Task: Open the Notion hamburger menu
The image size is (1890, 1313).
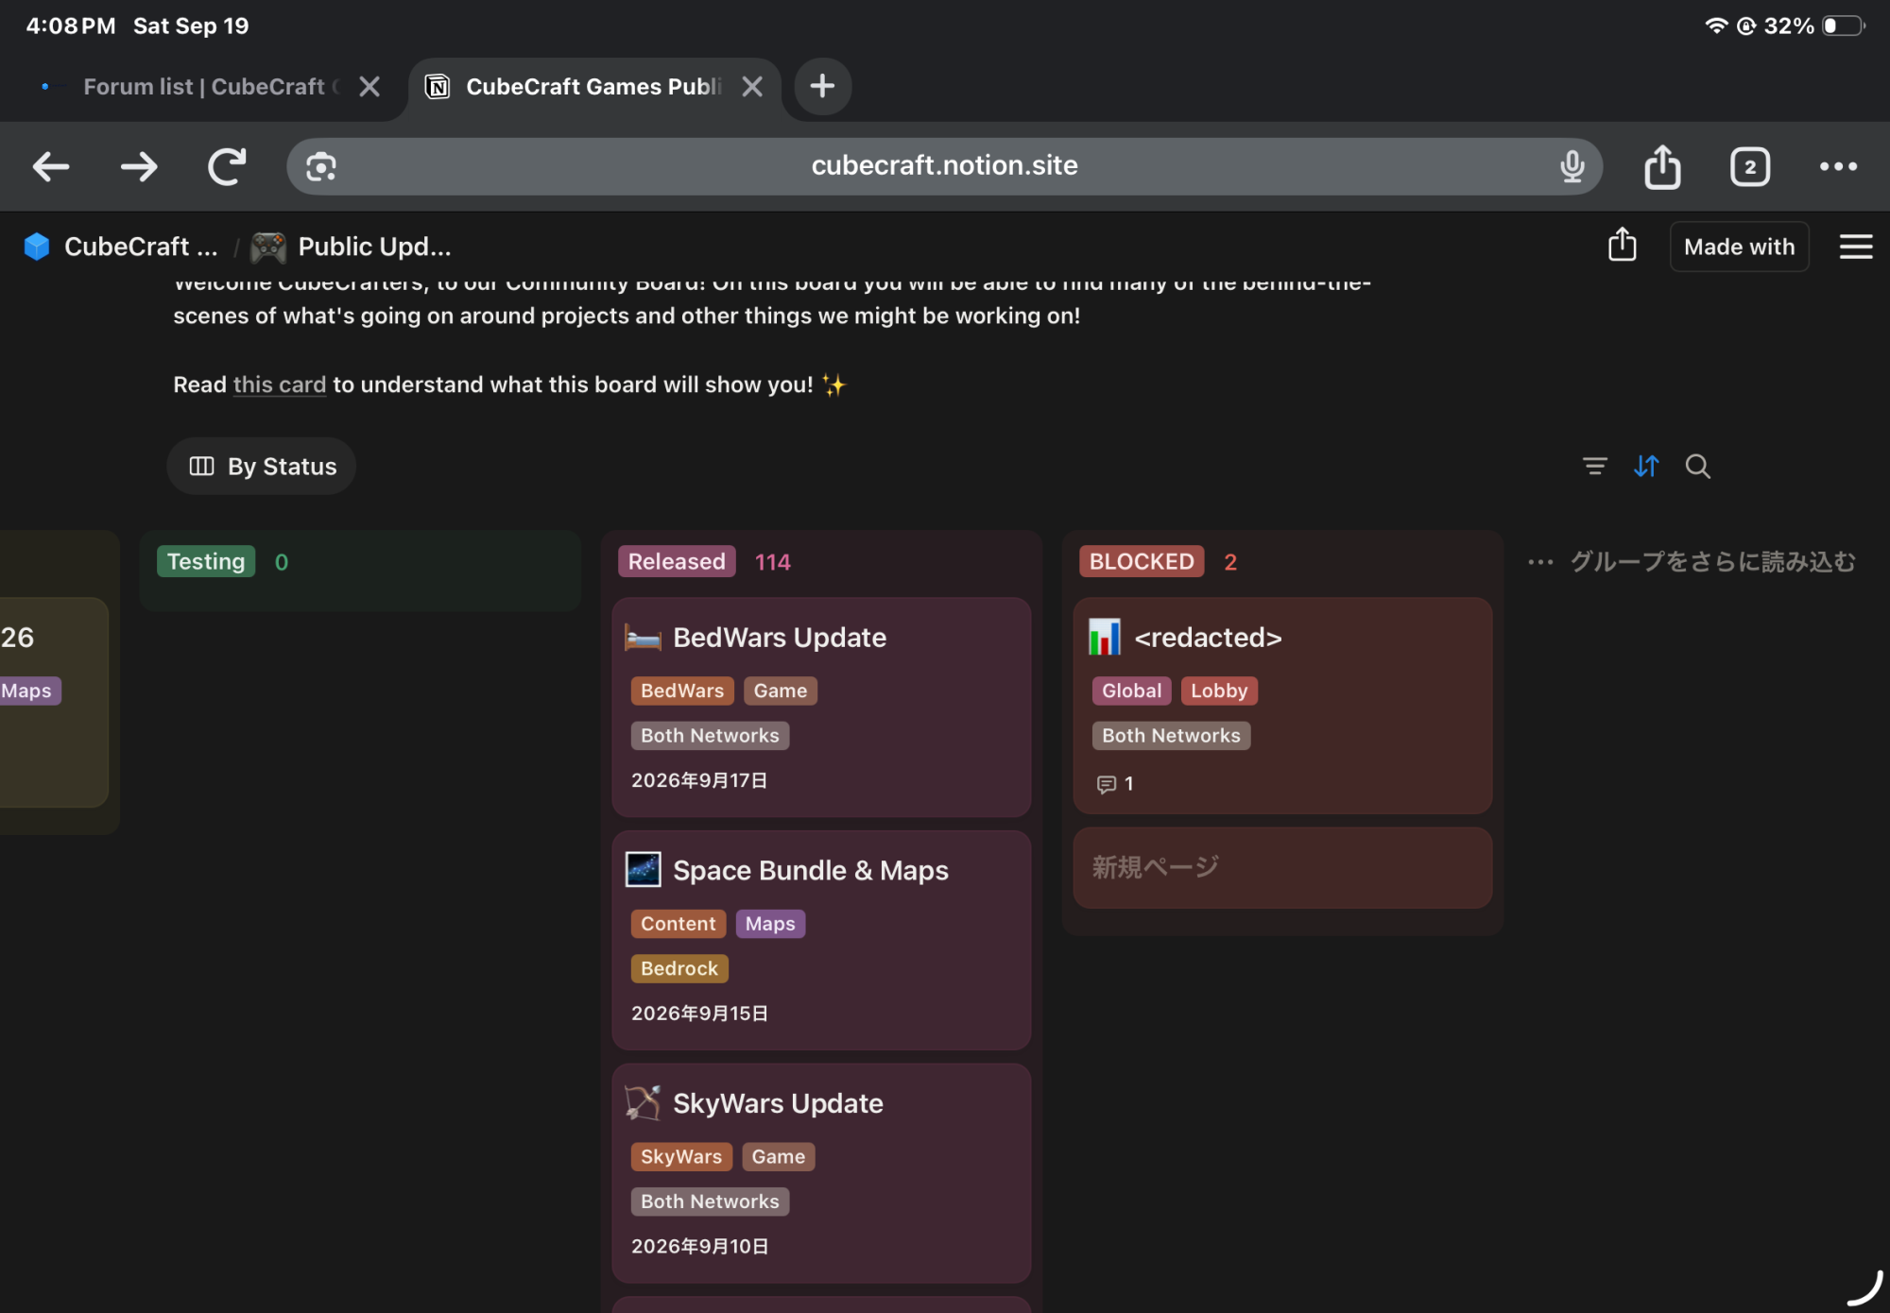Action: [1856, 247]
